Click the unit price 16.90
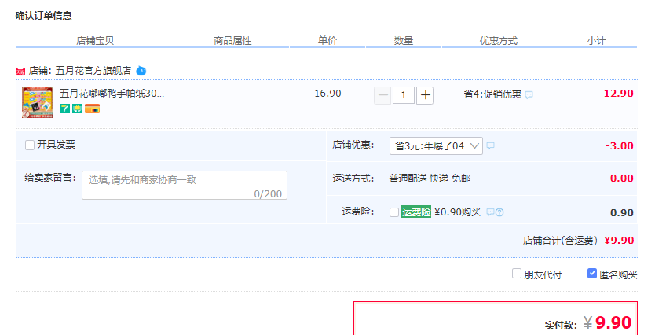The image size is (666, 335). pyautogui.click(x=328, y=94)
